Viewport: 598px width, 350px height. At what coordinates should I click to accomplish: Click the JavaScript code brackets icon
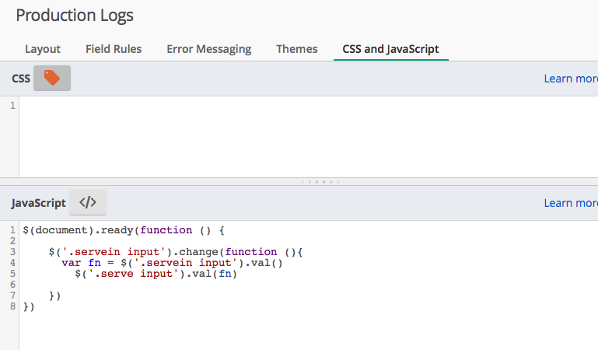[x=88, y=202]
